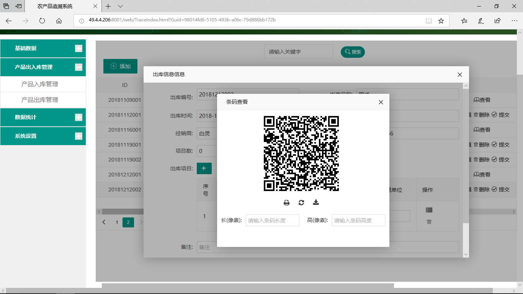Set these tabs aside icon

coord(18,6)
